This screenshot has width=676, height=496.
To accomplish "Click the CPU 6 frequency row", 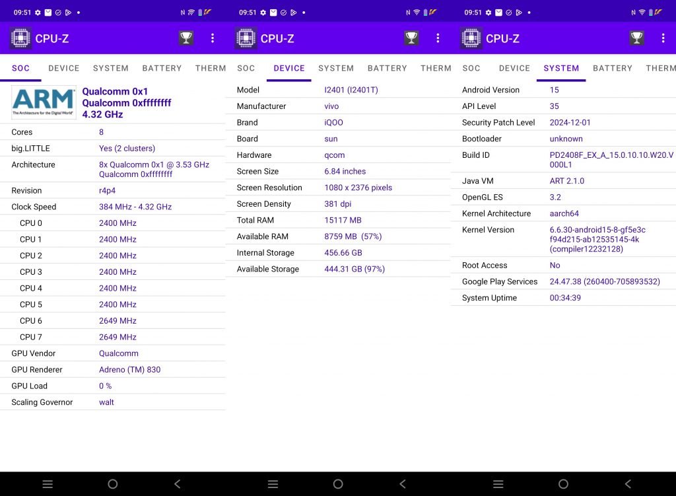I will point(112,321).
